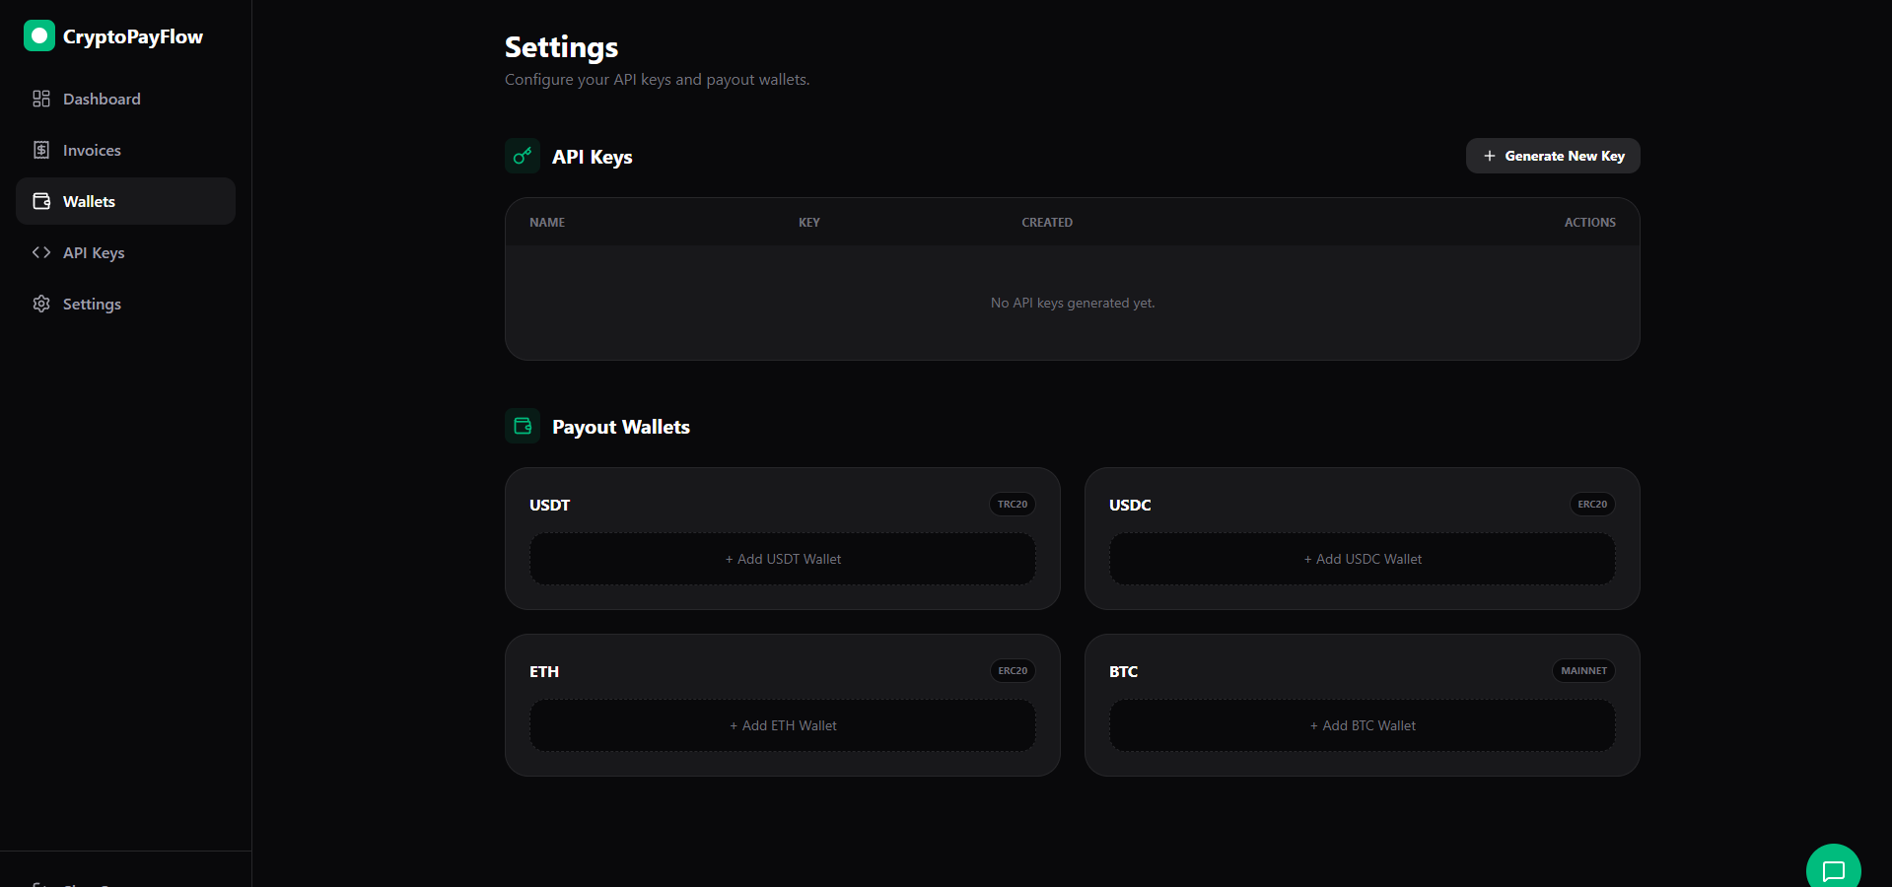The height and width of the screenshot is (887, 1892).
Task: Click Add USDC Wallet
Action: (1361, 559)
